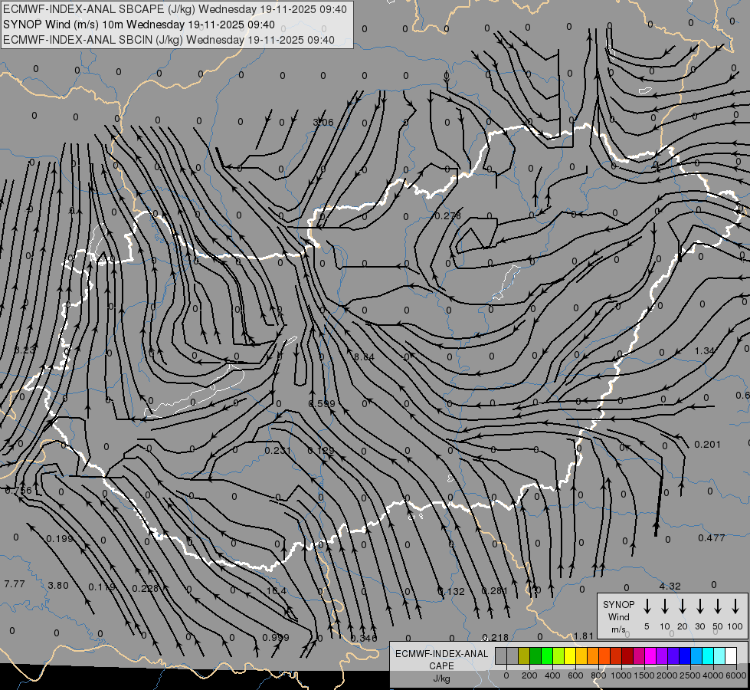The height and width of the screenshot is (690, 750).
Task: Pick the pure blue CAPE legend swatch
Action: [684, 655]
